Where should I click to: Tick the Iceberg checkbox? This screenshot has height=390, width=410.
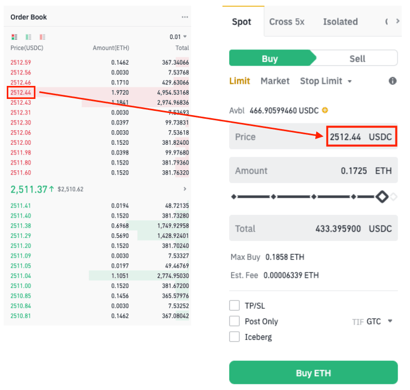coord(234,337)
